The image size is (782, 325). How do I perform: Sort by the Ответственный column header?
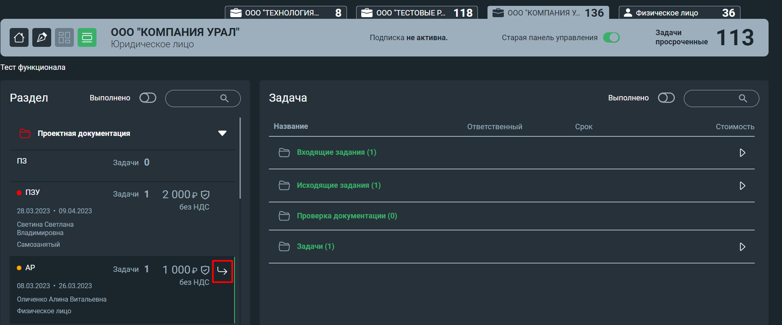pyautogui.click(x=495, y=127)
